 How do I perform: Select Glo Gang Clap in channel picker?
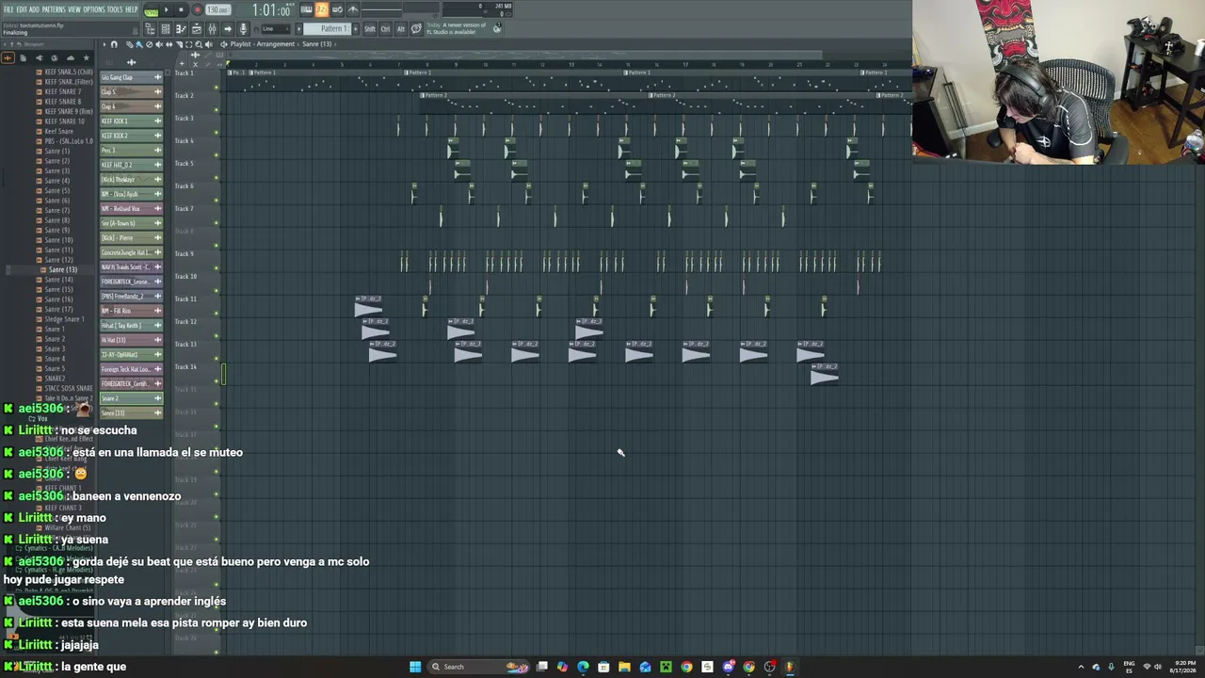coord(131,77)
